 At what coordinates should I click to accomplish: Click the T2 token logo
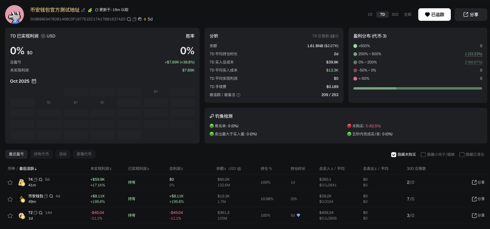[x=22, y=216]
